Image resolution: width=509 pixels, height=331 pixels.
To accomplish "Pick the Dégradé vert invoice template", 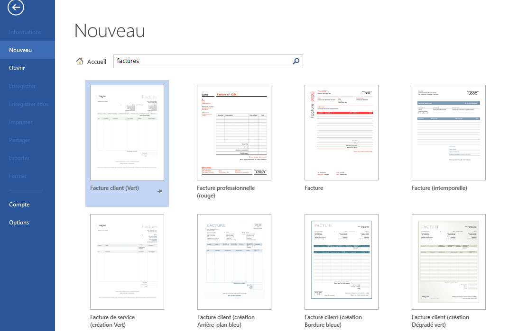I will click(x=449, y=261).
